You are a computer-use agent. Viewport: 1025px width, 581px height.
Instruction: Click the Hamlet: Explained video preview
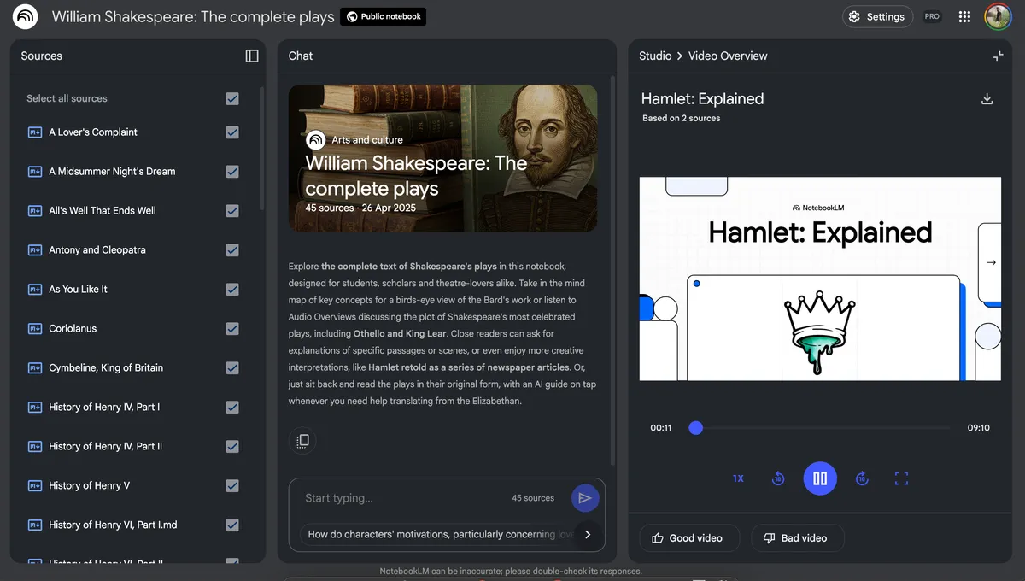(x=820, y=279)
